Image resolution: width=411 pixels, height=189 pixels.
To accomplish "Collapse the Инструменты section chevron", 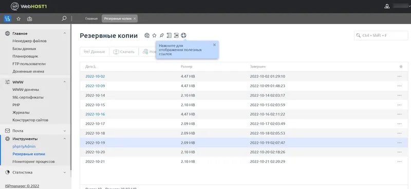I will 65,138.
